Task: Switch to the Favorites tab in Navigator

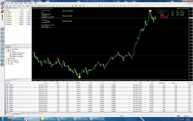Action: click(15, 80)
